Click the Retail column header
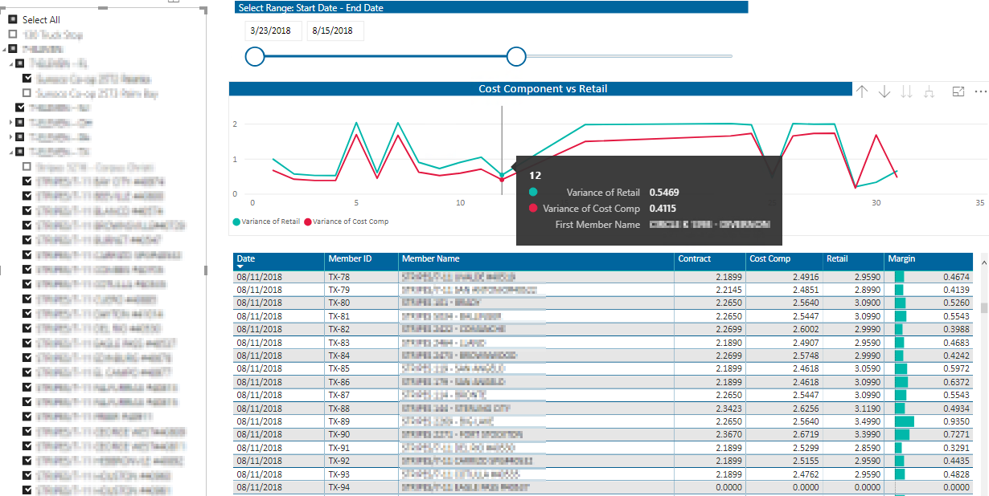Viewport: 989px width, 496px height. 837,259
